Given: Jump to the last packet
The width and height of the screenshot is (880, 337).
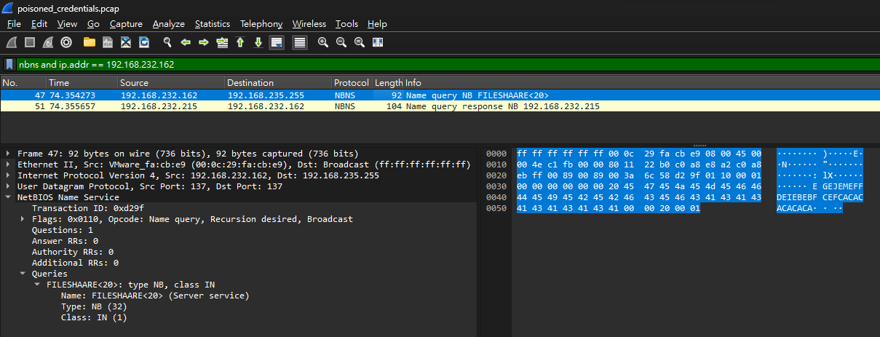Looking at the screenshot, I should [258, 42].
